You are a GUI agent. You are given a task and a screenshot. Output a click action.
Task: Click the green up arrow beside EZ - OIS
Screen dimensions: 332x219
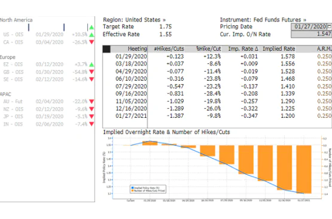click(x=92, y=65)
